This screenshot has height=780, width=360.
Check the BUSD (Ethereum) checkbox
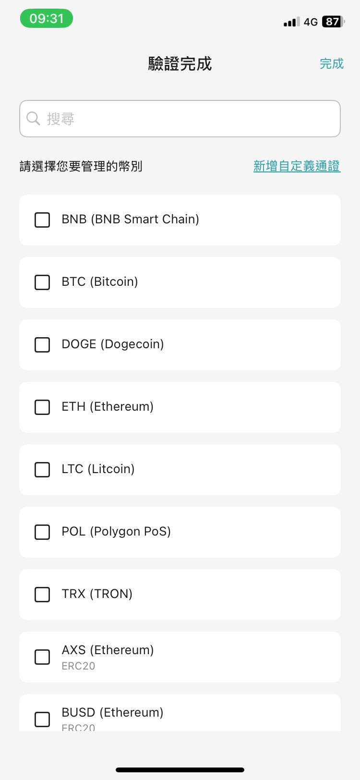click(42, 719)
